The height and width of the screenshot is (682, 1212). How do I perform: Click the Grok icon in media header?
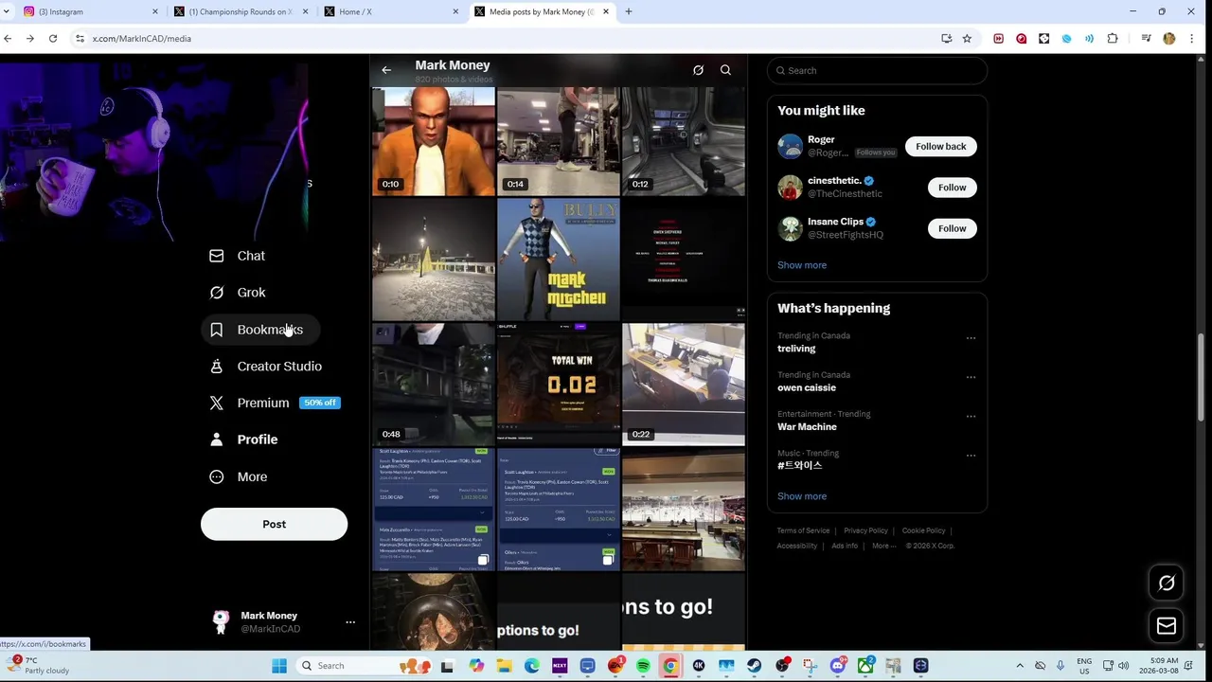(x=698, y=70)
